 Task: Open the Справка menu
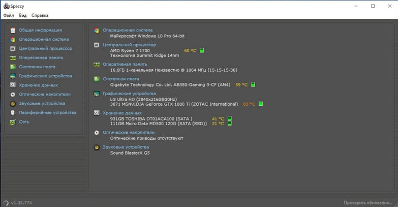tap(40, 15)
